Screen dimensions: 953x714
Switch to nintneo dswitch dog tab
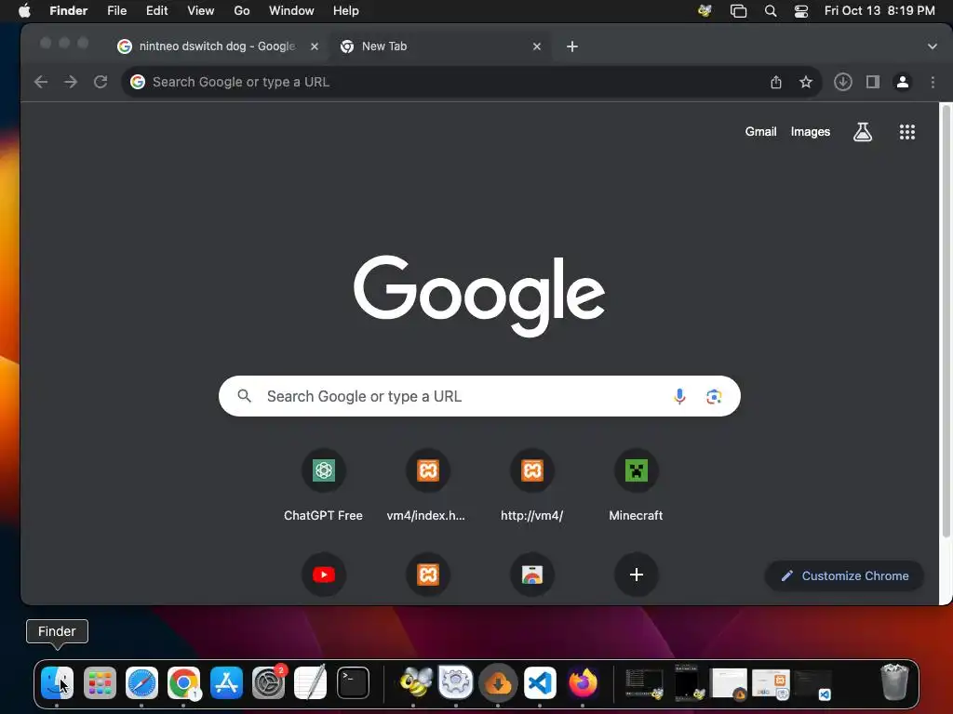coord(217,46)
